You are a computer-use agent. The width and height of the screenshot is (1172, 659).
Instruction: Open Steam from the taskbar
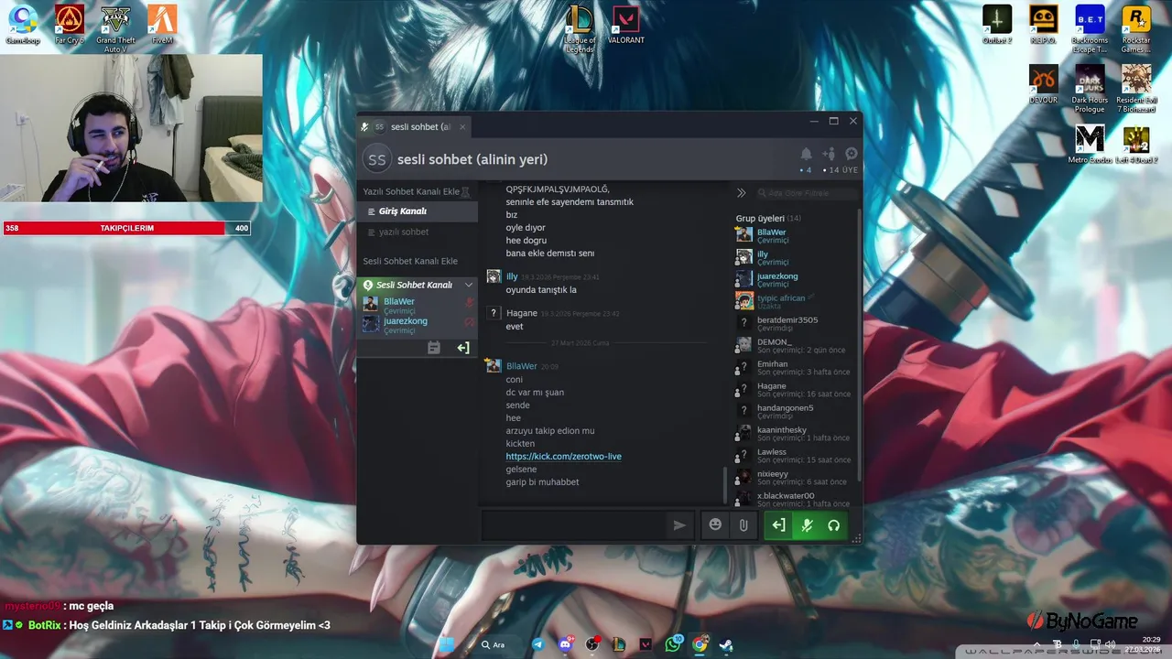coord(726,644)
